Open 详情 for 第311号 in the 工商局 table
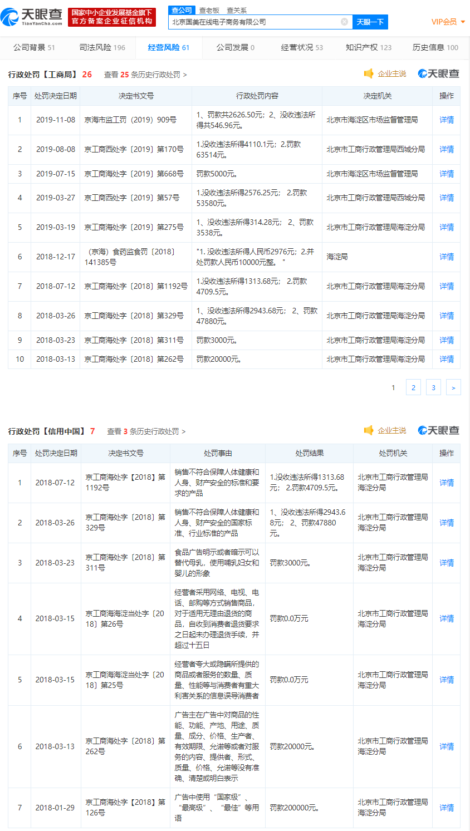470x831 pixels. coord(447,340)
